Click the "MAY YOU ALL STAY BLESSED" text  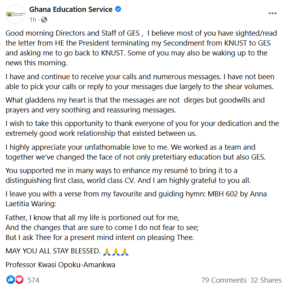[x=53, y=251]
